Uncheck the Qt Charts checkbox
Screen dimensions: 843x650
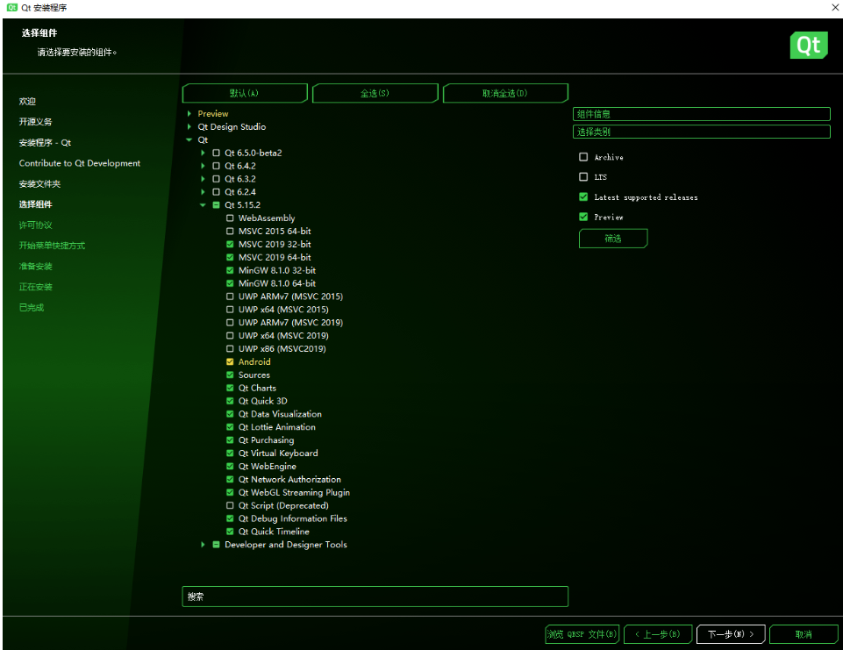click(x=230, y=388)
